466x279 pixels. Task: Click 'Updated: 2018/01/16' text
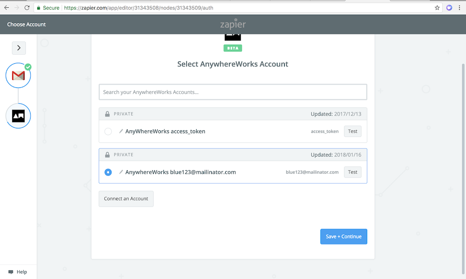tap(336, 155)
